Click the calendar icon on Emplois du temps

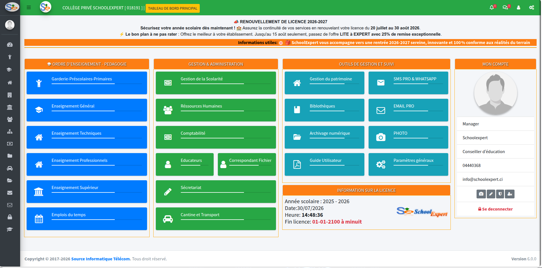pos(39,219)
